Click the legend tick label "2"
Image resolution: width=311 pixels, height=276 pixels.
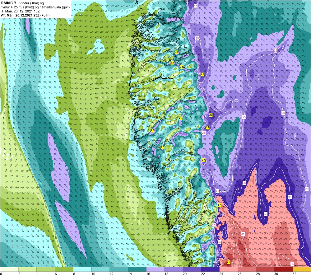pyautogui.click(x=19, y=274)
